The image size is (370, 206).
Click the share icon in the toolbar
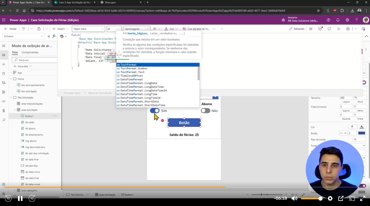(311, 29)
